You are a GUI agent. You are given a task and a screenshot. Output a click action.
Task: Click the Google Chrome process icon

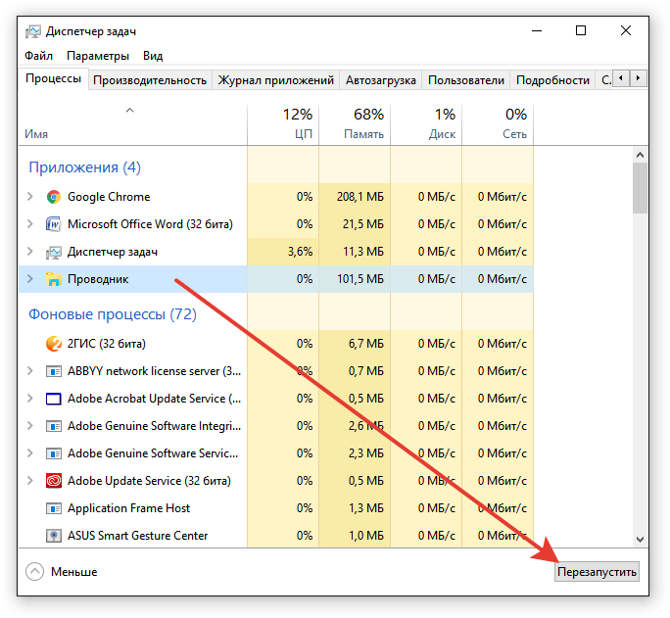click(54, 197)
